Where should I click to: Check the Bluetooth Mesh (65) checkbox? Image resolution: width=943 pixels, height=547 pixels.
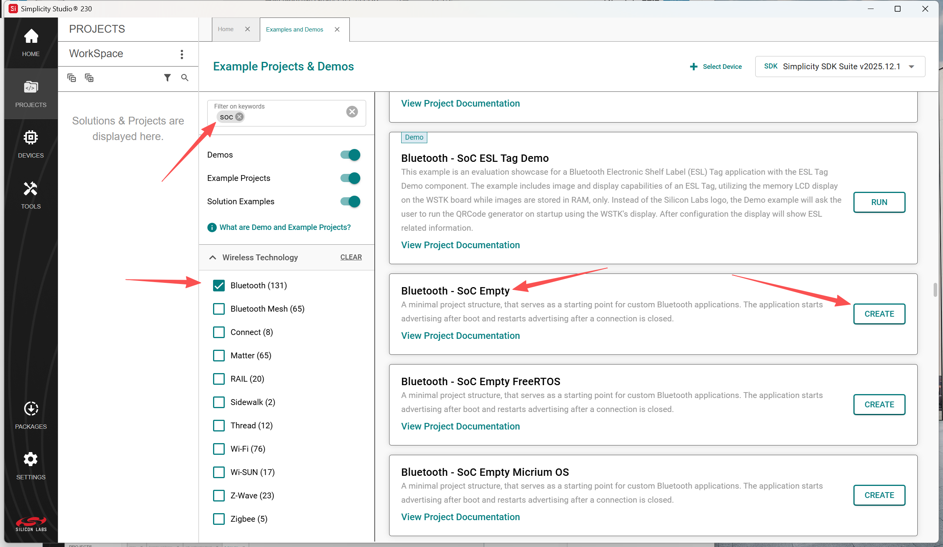point(219,309)
